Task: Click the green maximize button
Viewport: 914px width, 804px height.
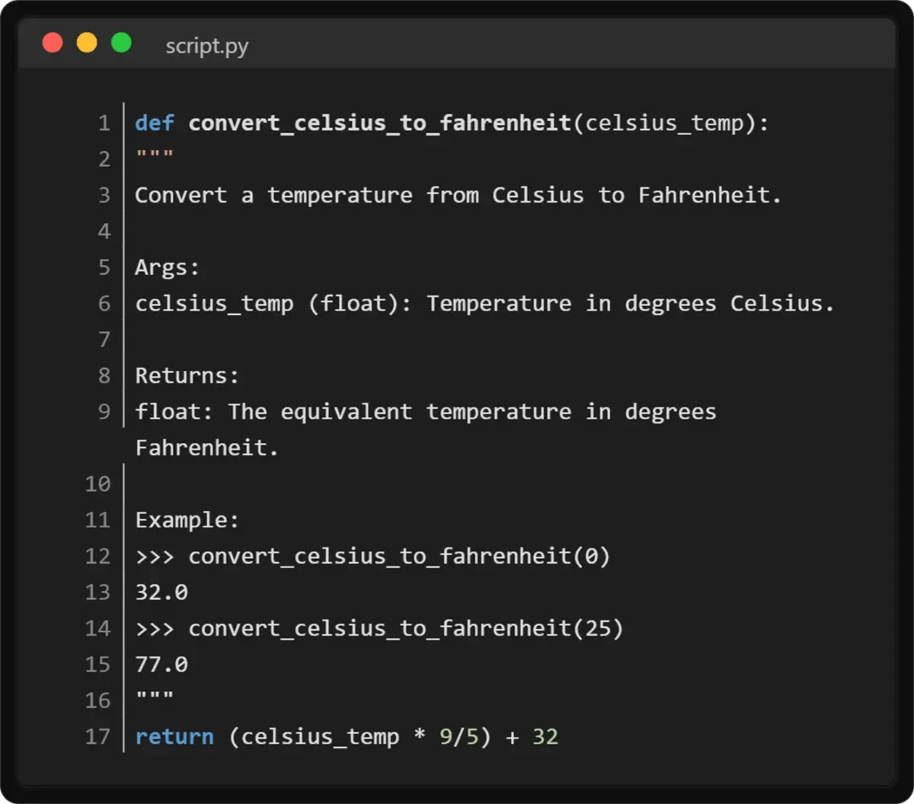Action: (x=121, y=43)
